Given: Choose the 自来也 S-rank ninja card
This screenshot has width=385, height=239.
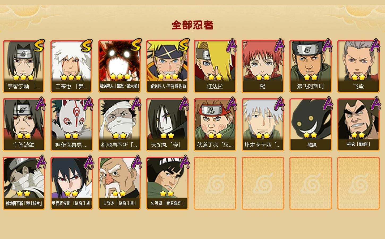Looking at the screenshot, I should point(72,66).
